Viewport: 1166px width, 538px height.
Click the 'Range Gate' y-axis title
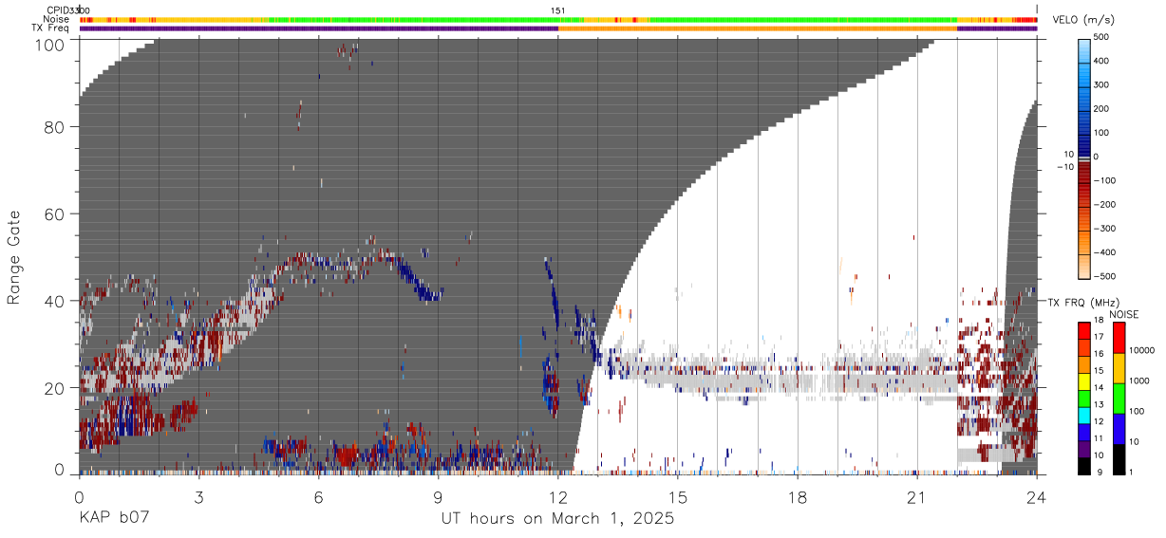pos(14,257)
